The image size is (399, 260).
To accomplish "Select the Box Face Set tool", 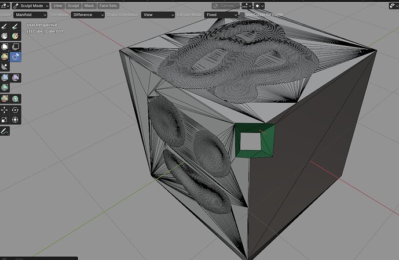I will pos(5,57).
